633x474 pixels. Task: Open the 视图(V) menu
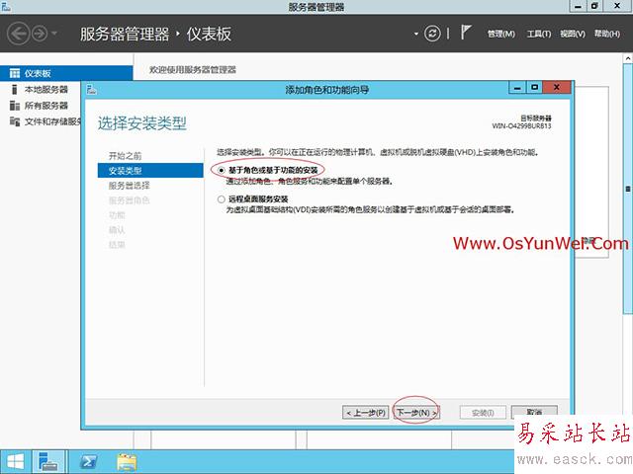click(x=573, y=34)
